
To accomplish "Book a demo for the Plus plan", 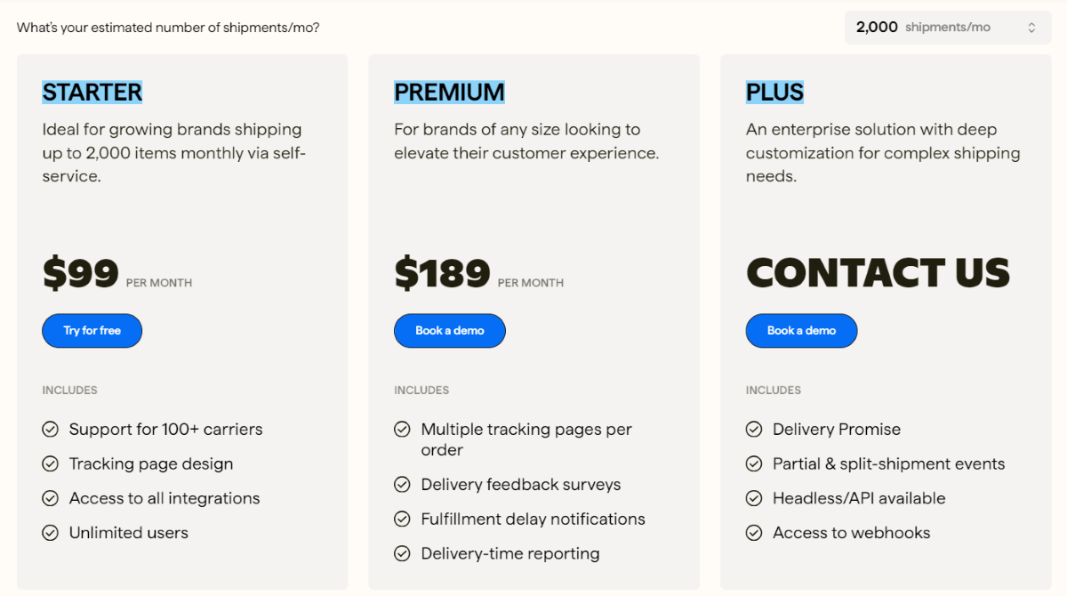I will 801,331.
